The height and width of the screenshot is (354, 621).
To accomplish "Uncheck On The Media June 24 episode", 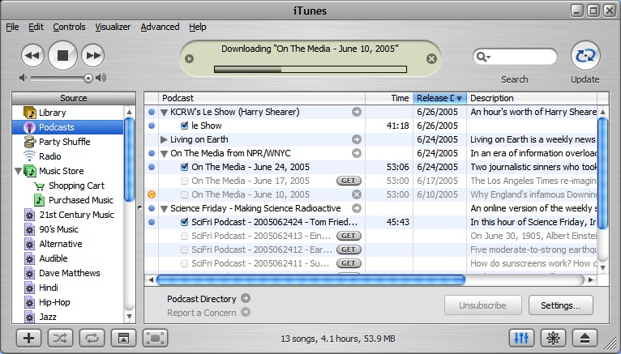I will tap(185, 167).
